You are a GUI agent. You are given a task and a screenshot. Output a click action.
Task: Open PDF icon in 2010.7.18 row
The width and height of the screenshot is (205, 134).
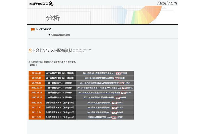[x=117, y=78]
